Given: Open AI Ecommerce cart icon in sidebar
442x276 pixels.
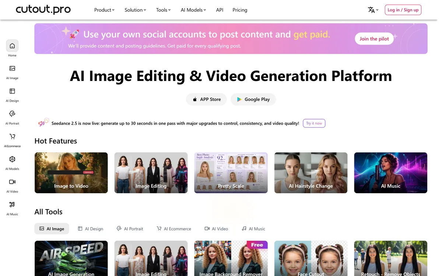Looking at the screenshot, I should point(12,137).
